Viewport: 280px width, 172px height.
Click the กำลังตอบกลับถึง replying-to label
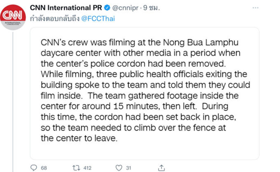pyautogui.click(x=55, y=19)
